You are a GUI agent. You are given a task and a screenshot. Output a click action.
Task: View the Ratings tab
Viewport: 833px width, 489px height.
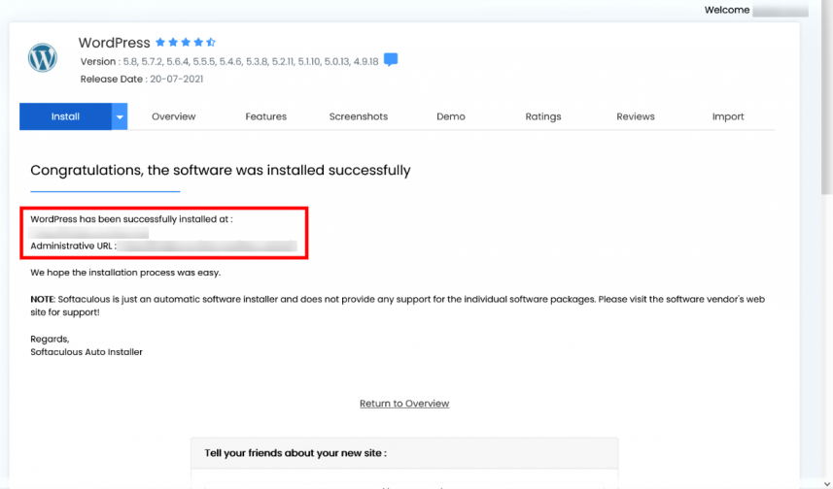pos(543,116)
